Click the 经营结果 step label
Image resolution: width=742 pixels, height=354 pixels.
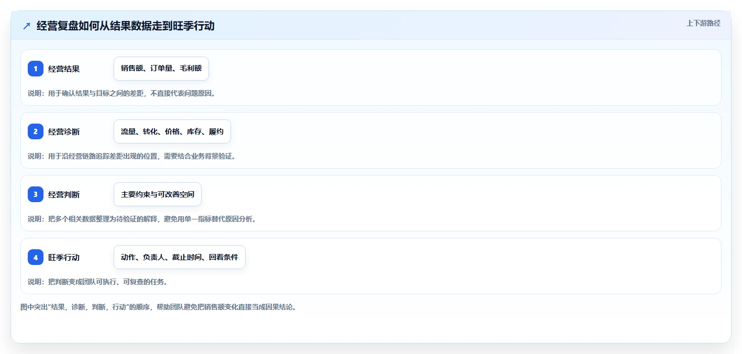tap(64, 69)
